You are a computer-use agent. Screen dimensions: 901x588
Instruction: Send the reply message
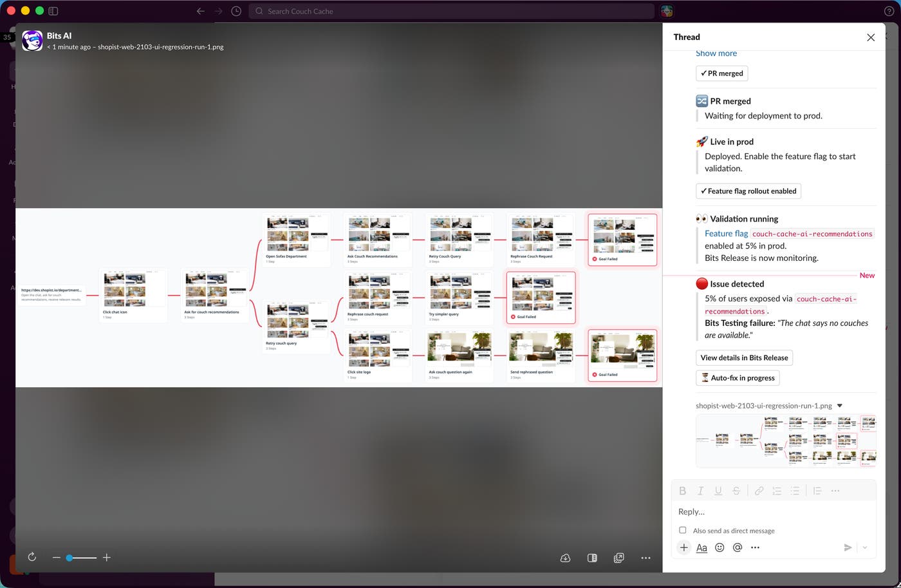(x=848, y=547)
